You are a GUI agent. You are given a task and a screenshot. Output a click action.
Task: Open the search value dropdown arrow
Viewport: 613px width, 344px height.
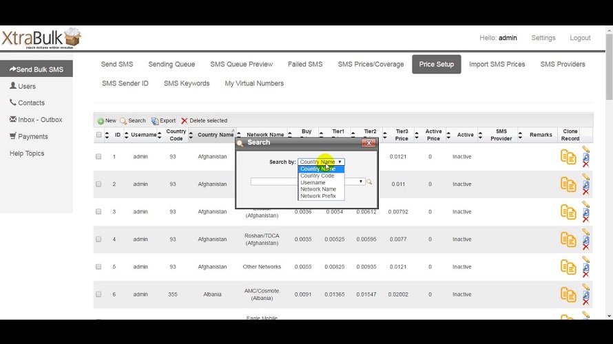[360, 182]
